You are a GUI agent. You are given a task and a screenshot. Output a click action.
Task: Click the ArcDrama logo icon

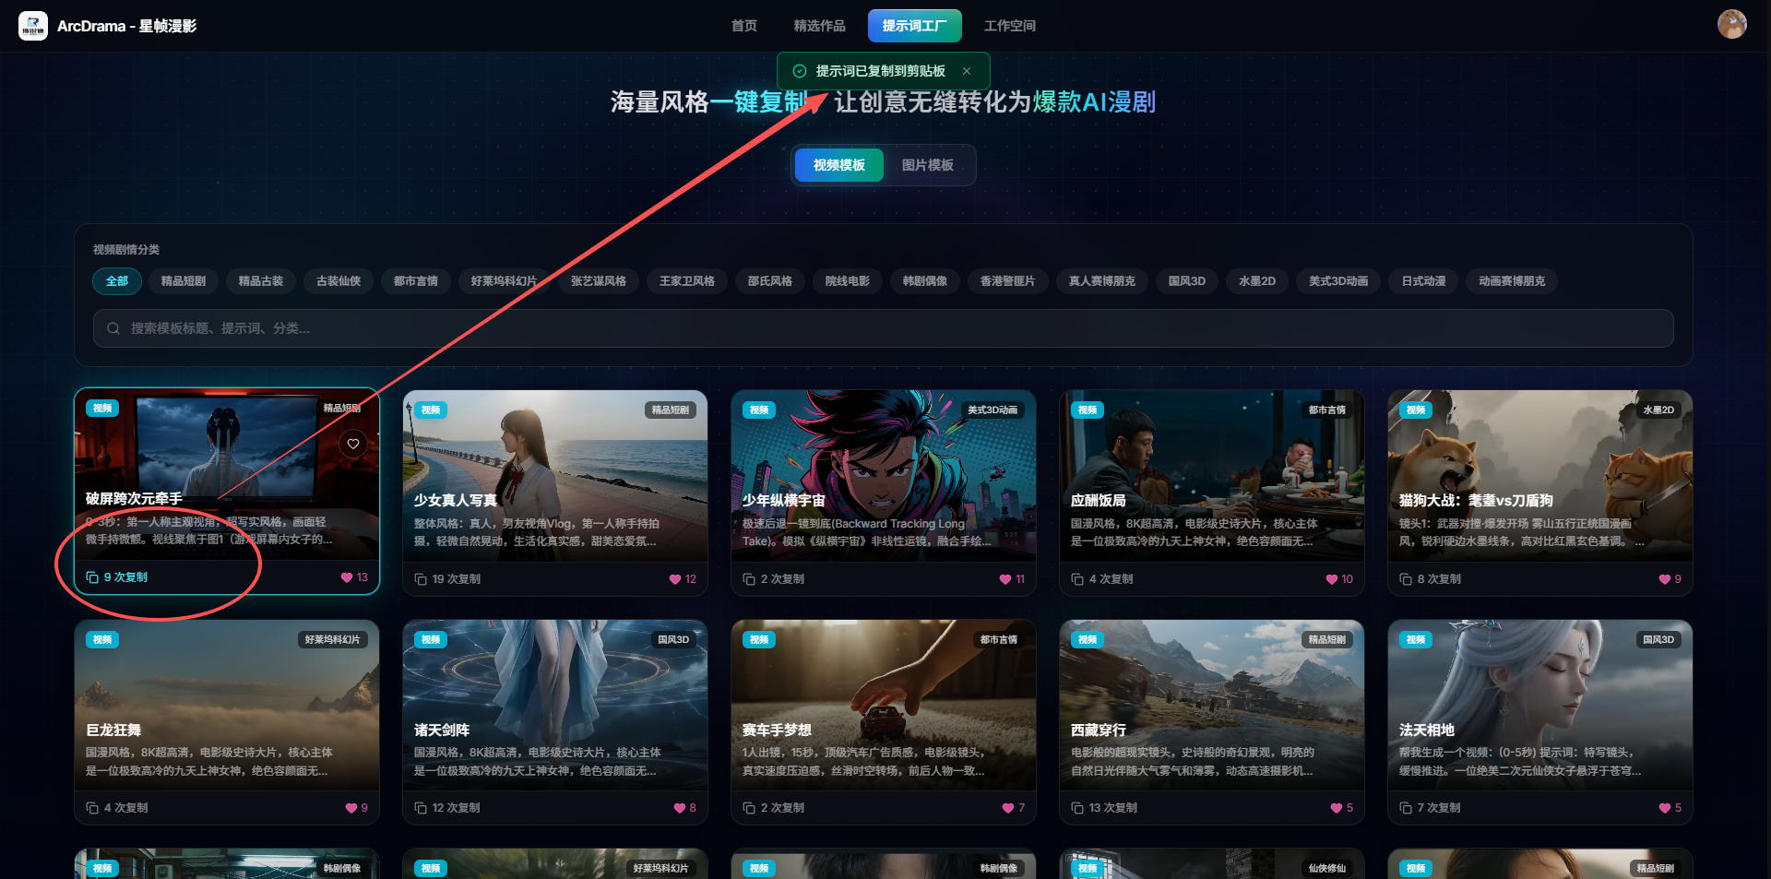point(33,26)
